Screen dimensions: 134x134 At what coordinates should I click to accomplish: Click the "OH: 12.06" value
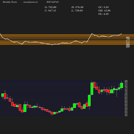[x=104, y=11]
